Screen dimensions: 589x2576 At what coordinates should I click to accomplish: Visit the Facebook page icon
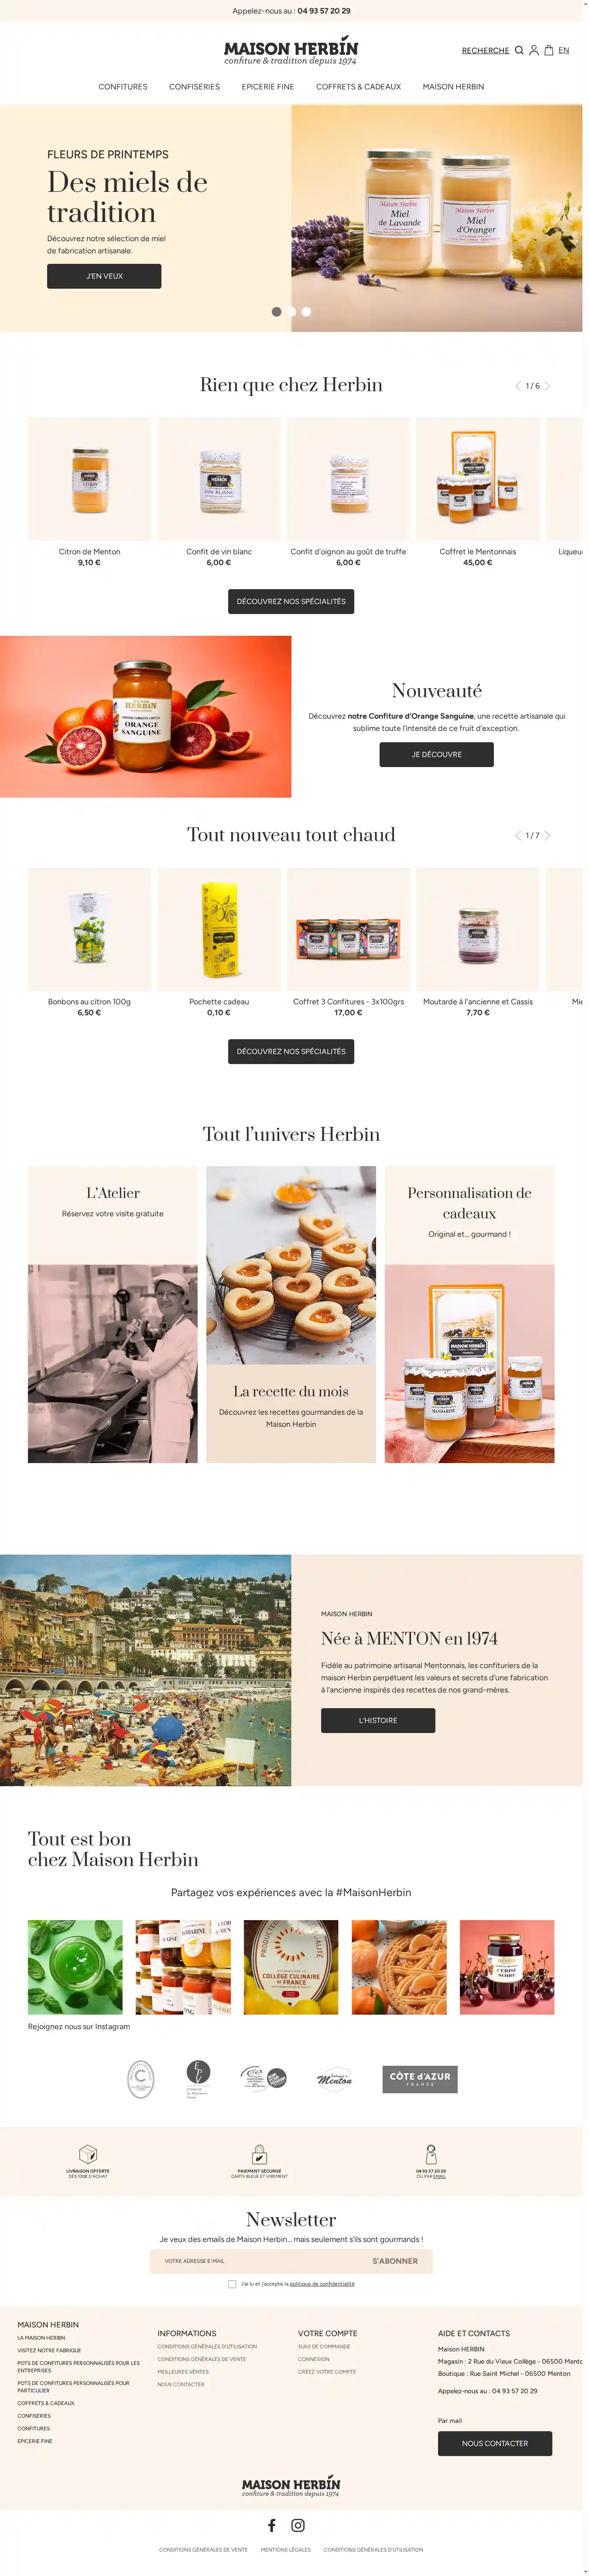tap(272, 2525)
